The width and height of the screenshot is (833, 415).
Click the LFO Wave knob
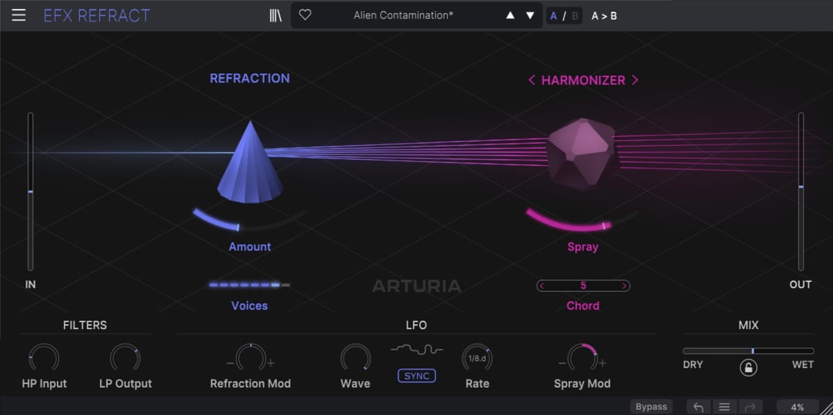click(x=355, y=358)
